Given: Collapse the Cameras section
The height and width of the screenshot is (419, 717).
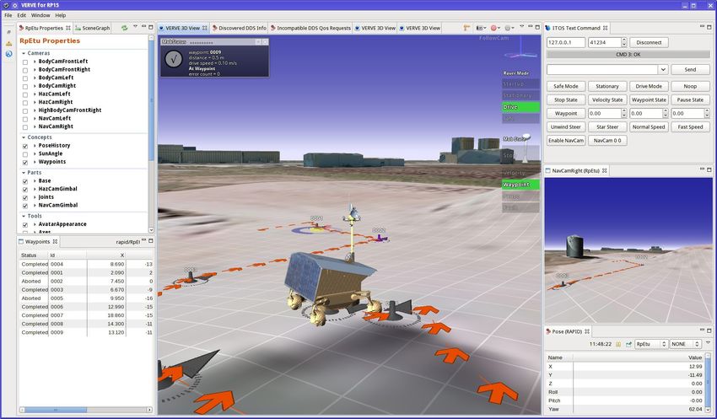Looking at the screenshot, I should [24, 53].
